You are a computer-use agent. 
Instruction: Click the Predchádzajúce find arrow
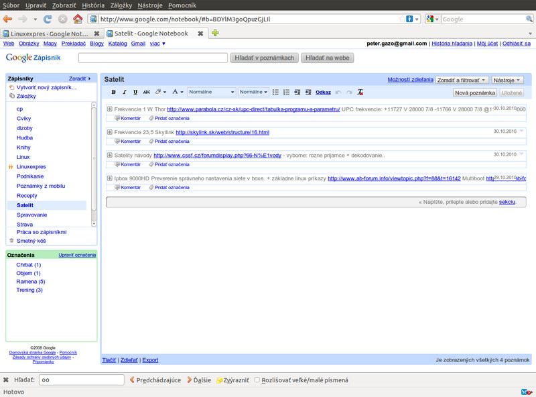(155, 380)
